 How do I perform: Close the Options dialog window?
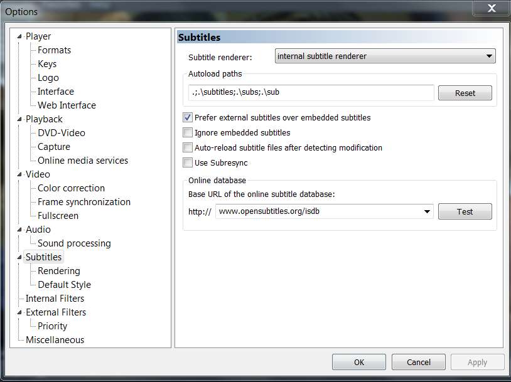(x=491, y=8)
